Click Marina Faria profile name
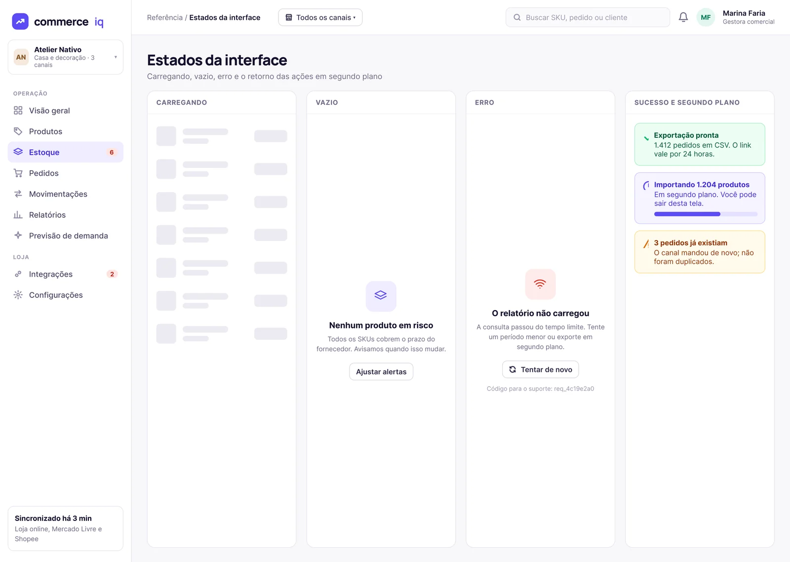Image resolution: width=790 pixels, height=562 pixels. (x=744, y=13)
